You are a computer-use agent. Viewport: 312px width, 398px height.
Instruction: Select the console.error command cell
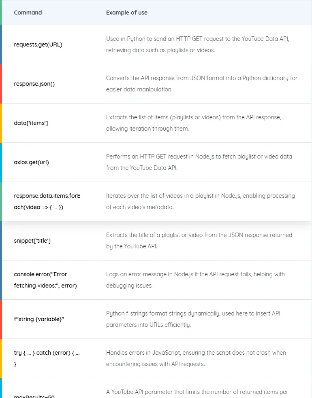tap(52, 280)
